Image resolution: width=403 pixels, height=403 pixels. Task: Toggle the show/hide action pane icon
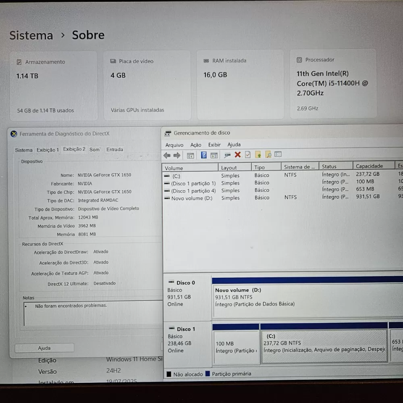click(214, 155)
